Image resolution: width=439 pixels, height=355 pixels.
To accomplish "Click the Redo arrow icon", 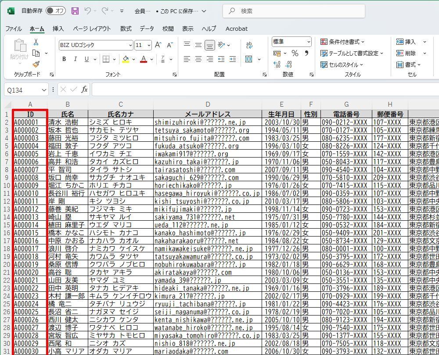I will (x=105, y=11).
